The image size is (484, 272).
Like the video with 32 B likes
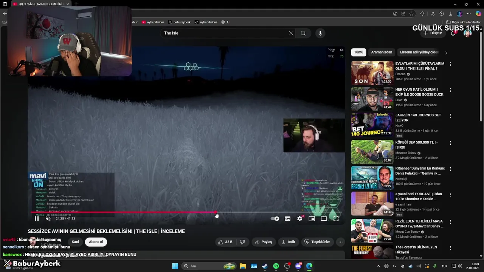[225, 242]
